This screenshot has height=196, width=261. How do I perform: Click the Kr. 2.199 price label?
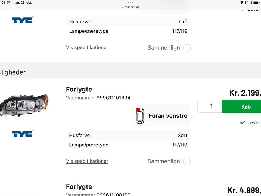point(245,93)
